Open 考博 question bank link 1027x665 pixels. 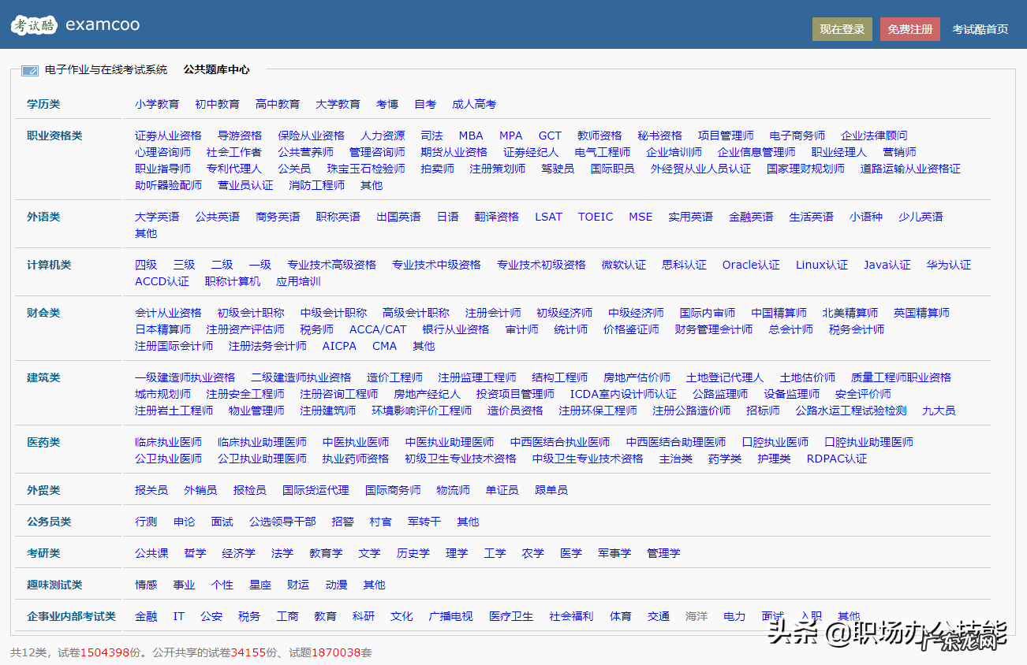click(x=387, y=104)
